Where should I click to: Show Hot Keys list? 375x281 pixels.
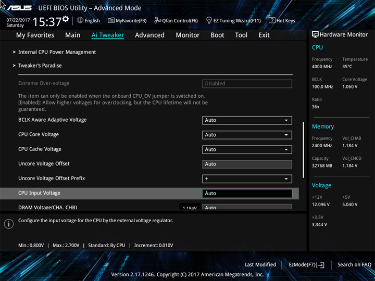pos(282,20)
